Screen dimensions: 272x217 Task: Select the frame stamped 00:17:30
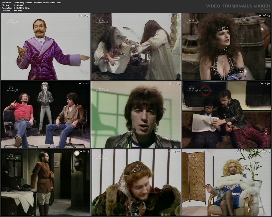click(226, 114)
